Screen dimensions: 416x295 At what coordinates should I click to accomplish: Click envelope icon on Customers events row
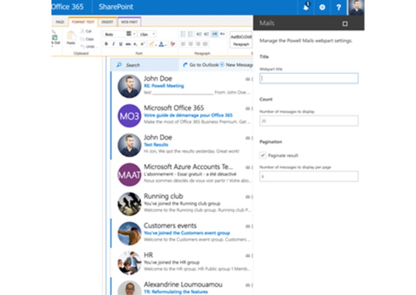pyautogui.click(x=248, y=226)
